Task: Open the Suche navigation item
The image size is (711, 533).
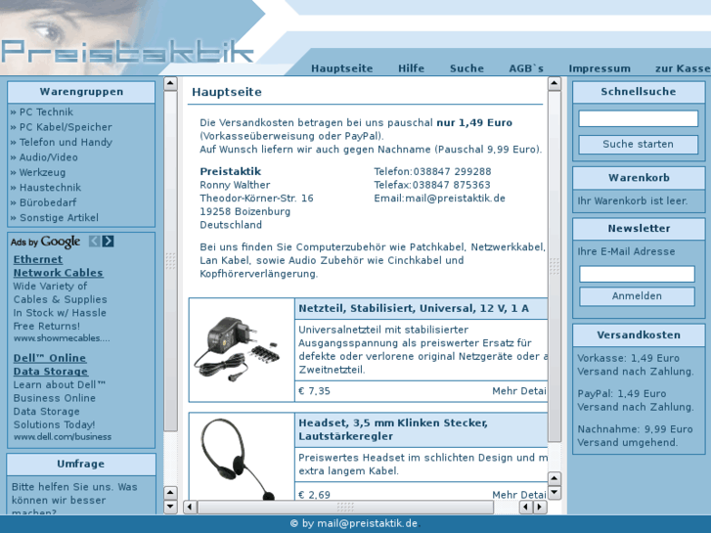Action: (467, 68)
